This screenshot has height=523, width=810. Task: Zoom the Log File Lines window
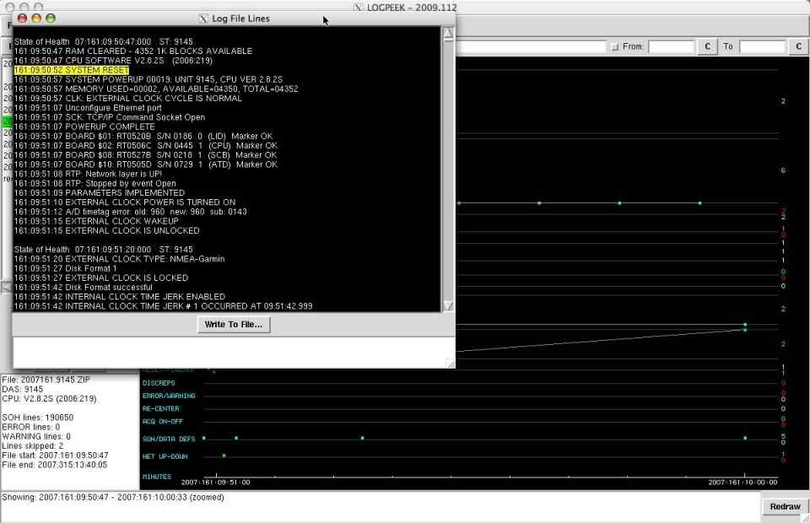coord(51,18)
